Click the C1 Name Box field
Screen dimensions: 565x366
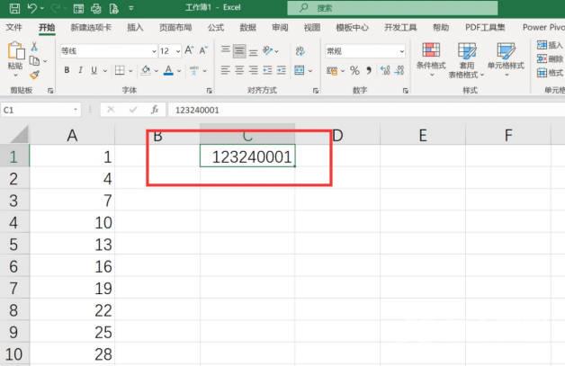(36, 110)
